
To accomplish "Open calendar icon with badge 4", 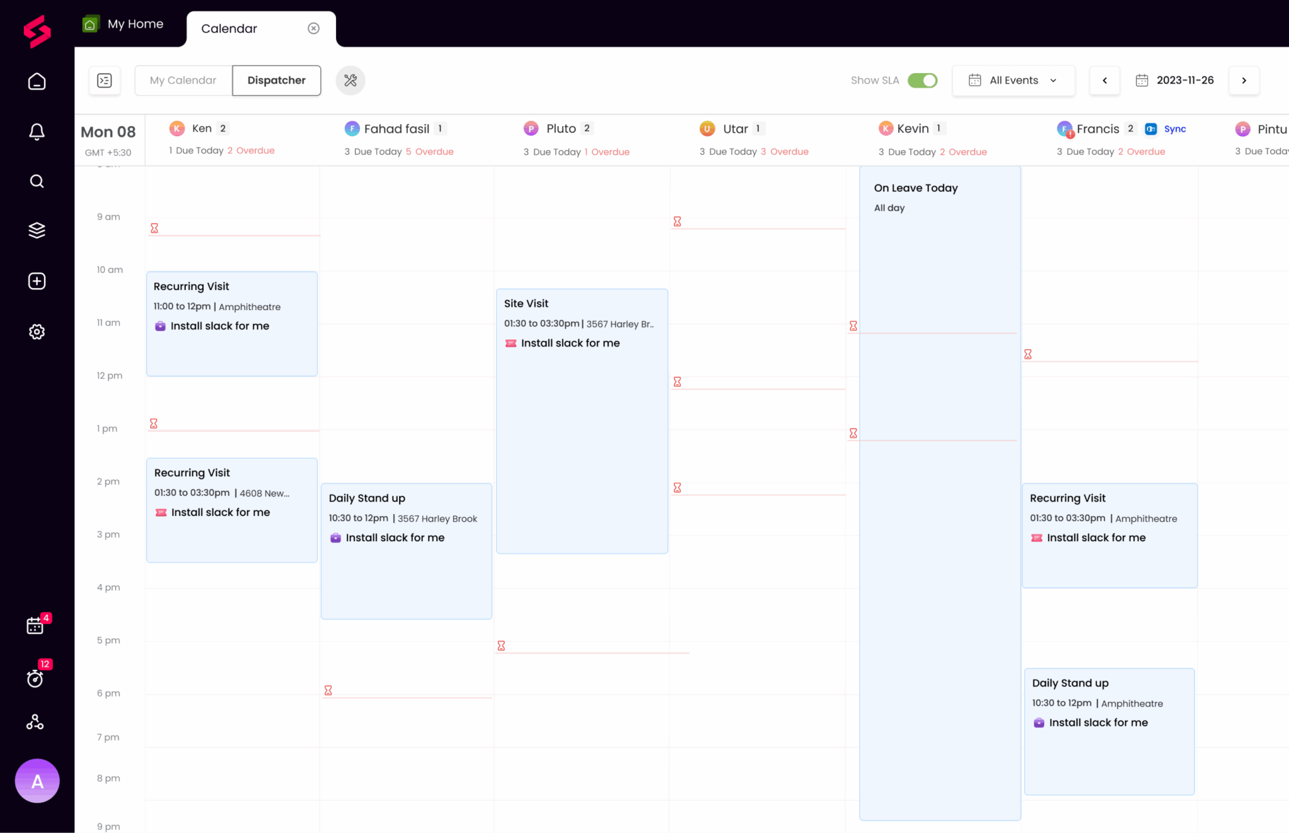I will point(35,625).
